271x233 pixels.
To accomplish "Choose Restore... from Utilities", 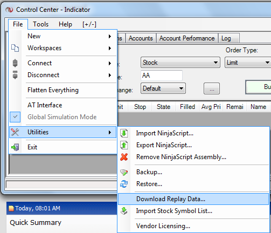I will (193, 184).
